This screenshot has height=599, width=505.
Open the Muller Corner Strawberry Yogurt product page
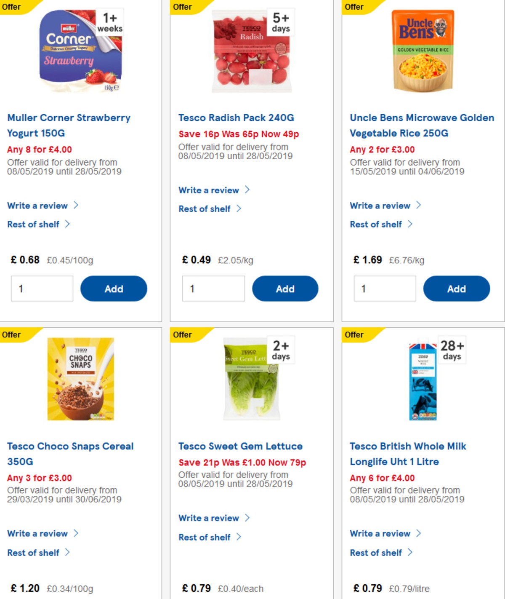tap(69, 125)
